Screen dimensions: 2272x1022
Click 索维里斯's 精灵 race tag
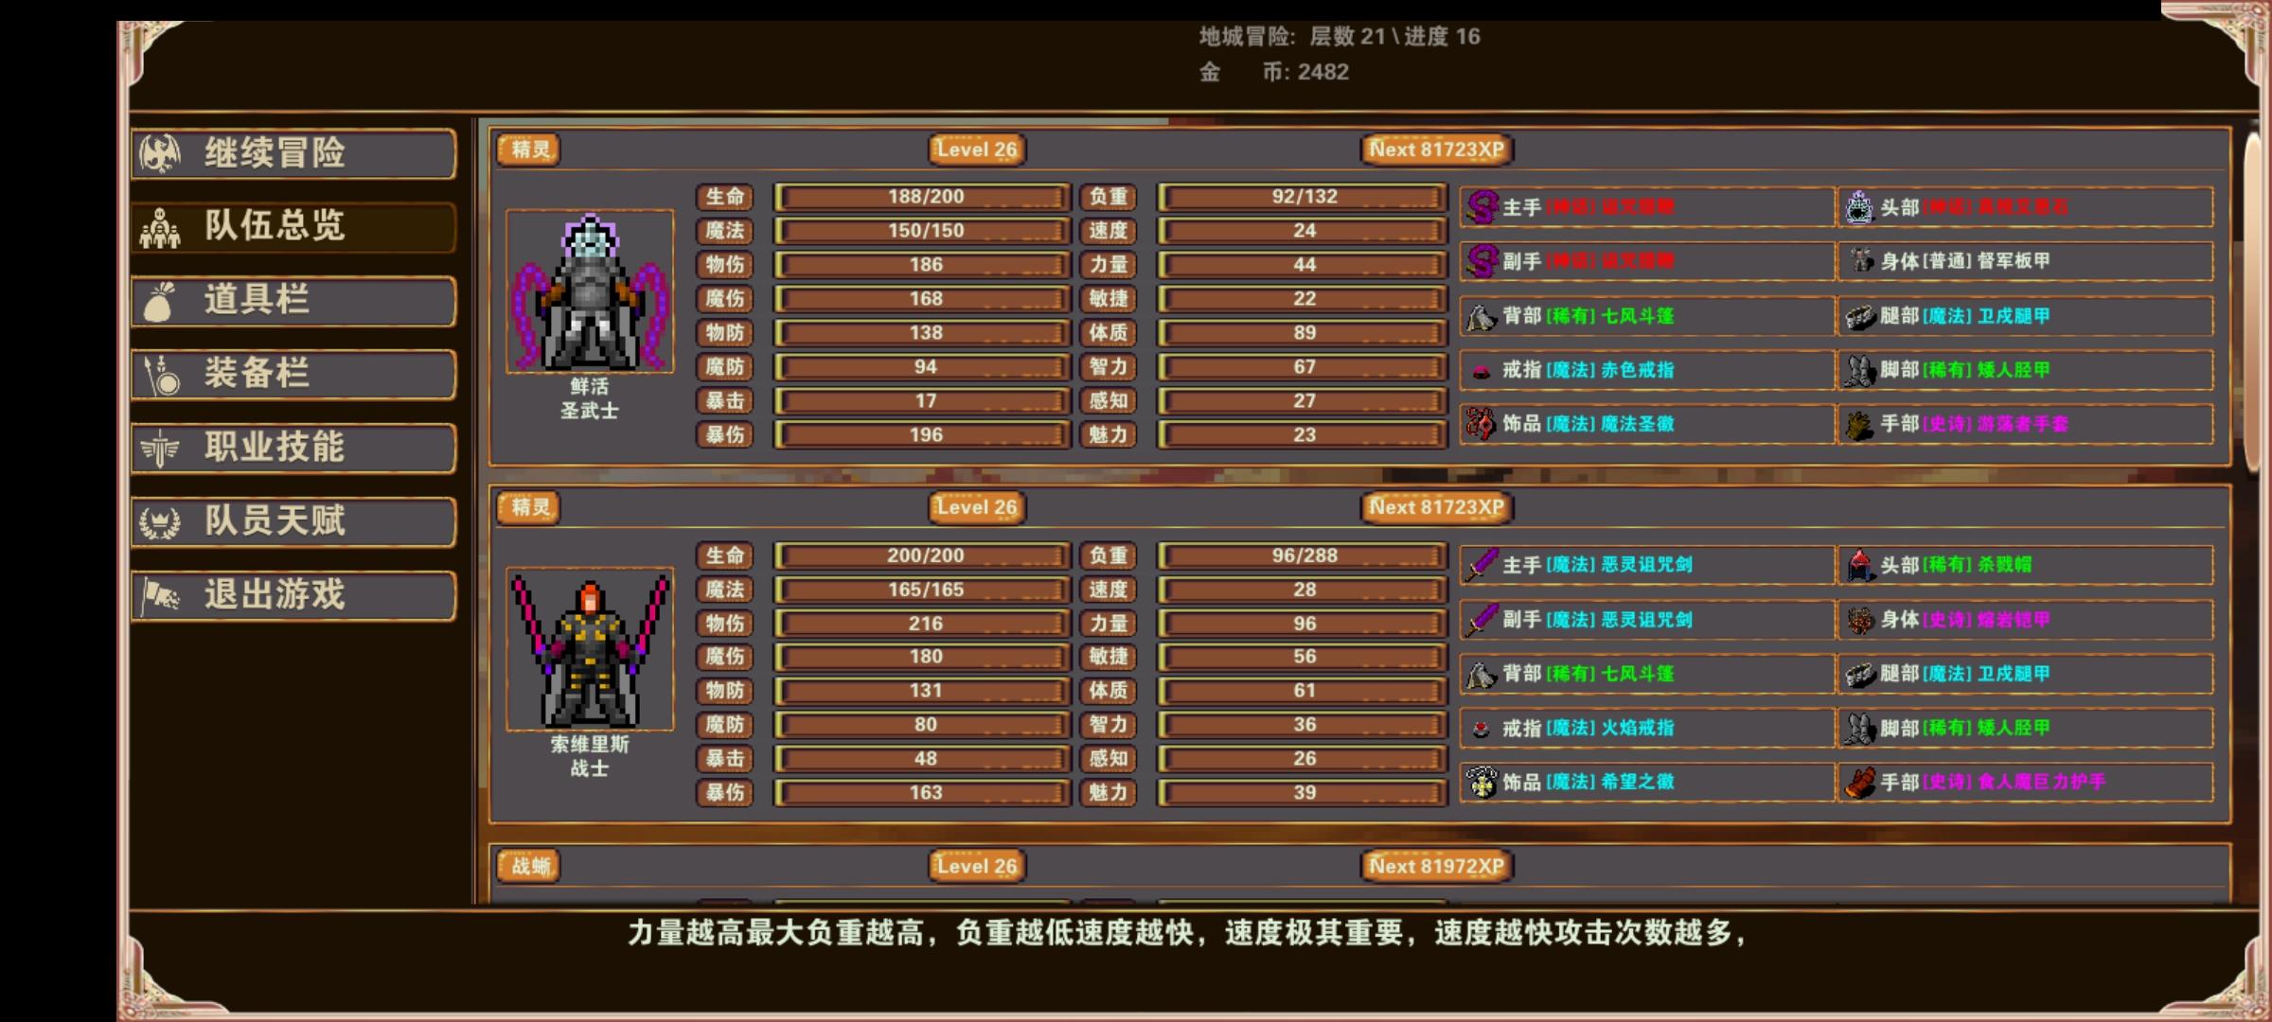(x=529, y=507)
